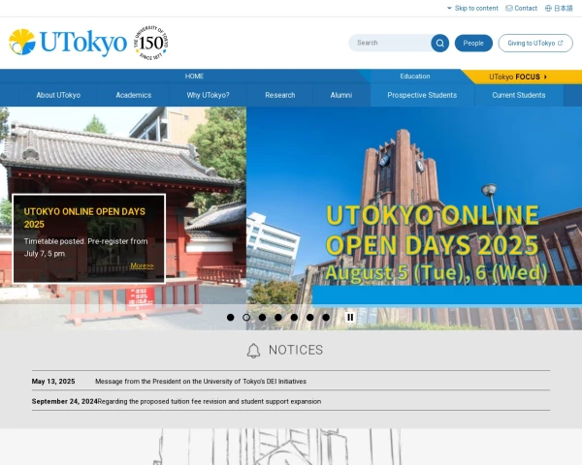Click the People button

[x=473, y=43]
